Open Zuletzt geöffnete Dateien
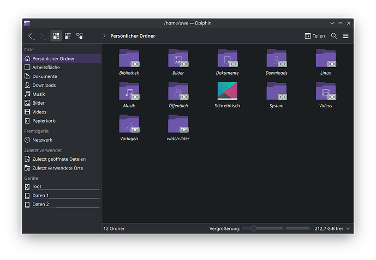This screenshot has width=376, height=260. click(62, 159)
